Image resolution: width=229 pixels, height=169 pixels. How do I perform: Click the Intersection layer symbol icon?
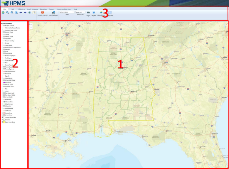pyautogui.click(x=4, y=102)
